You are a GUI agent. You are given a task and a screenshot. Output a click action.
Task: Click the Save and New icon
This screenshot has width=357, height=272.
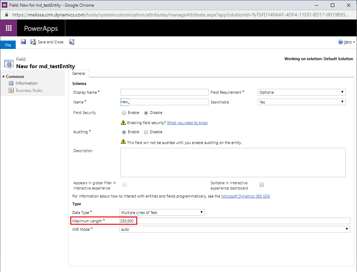coord(72,42)
